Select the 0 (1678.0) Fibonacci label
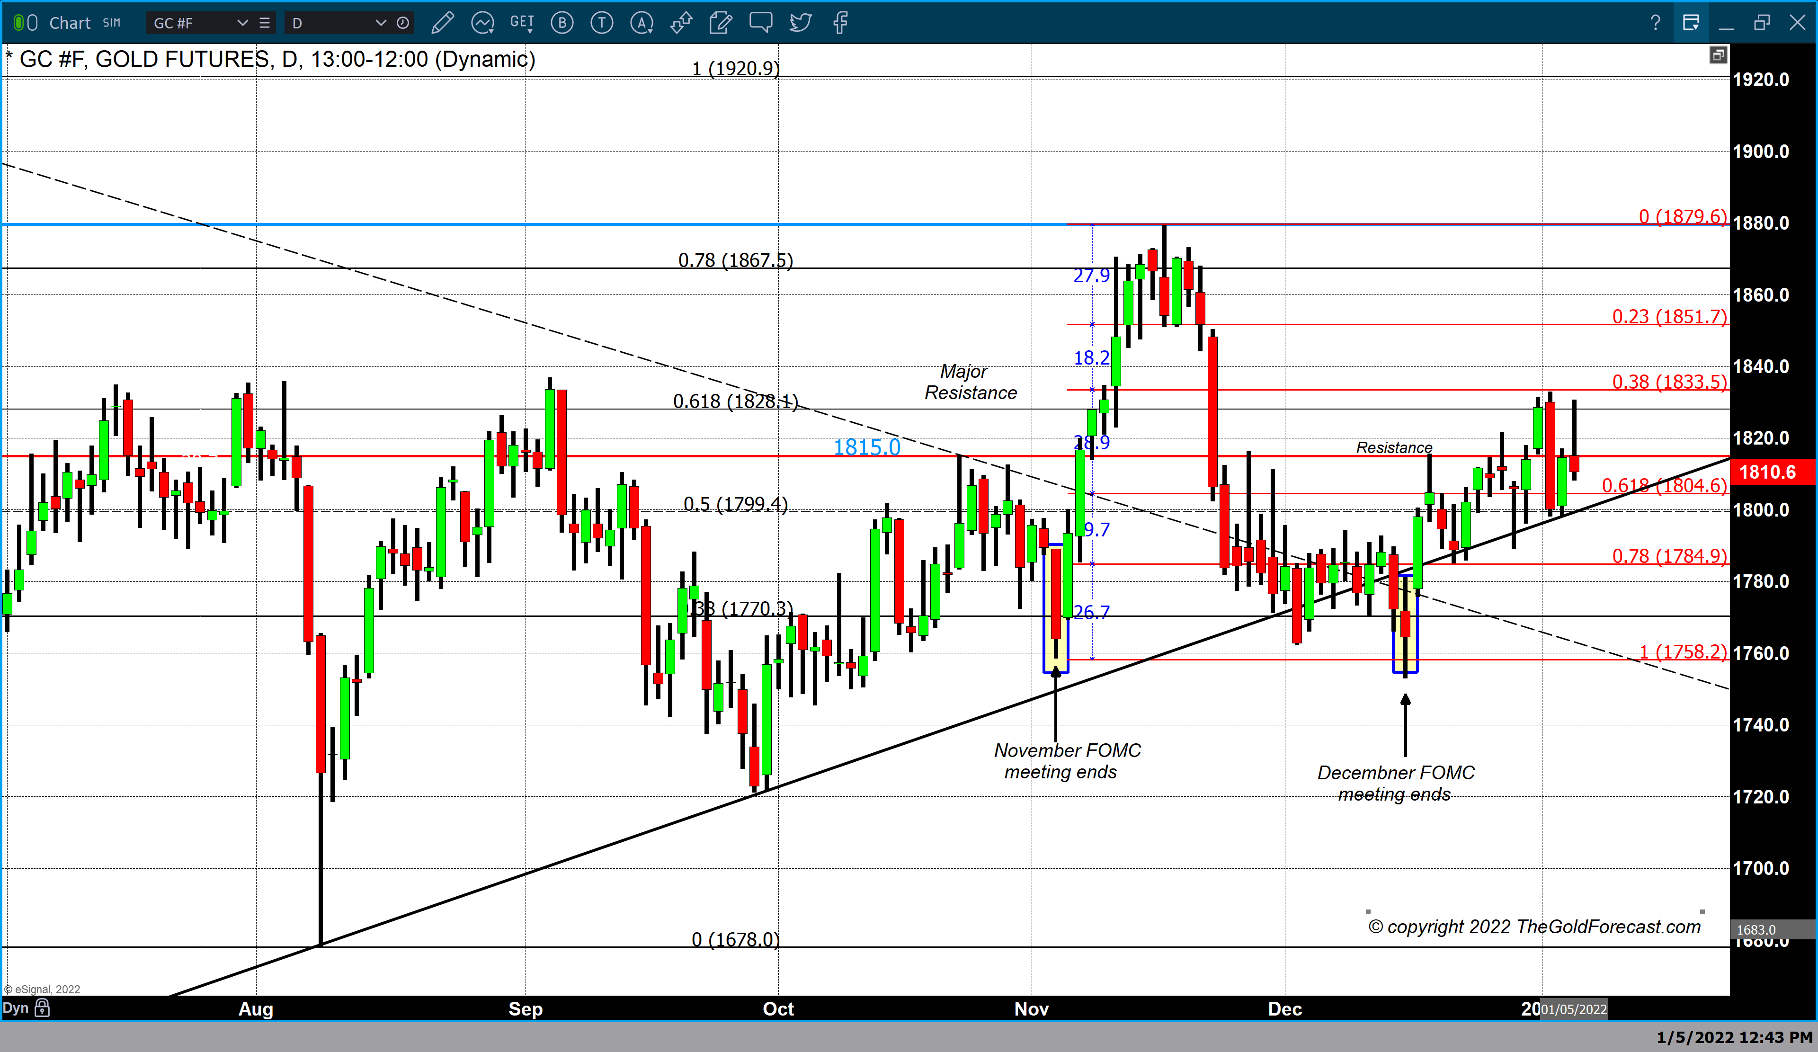The image size is (1818, 1052). pos(735,940)
